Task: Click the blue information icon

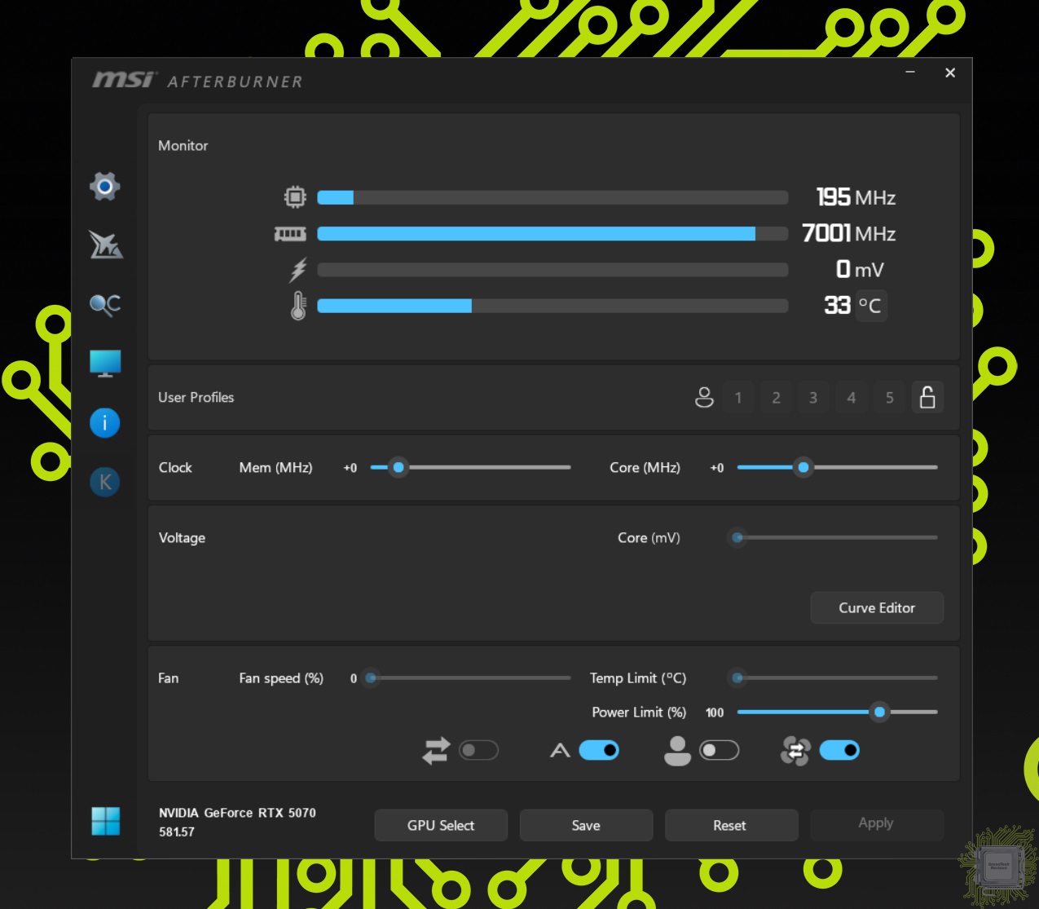Action: tap(105, 423)
